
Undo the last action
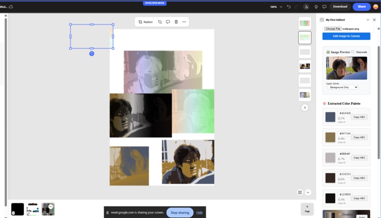click(x=289, y=7)
